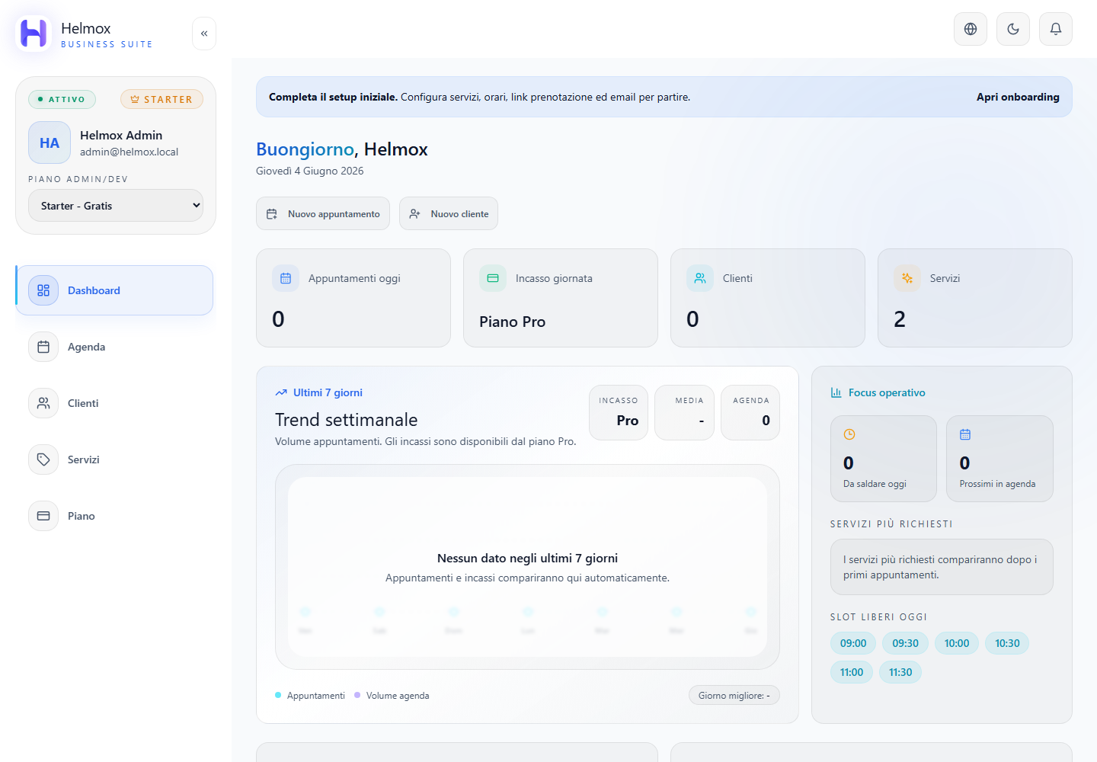The image size is (1097, 762).
Task: Click the Helmox logo icon
Action: pyautogui.click(x=34, y=34)
